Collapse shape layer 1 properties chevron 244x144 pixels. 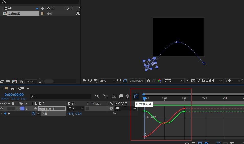coord(18,109)
